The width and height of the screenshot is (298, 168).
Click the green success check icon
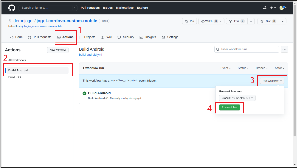tap(84, 93)
